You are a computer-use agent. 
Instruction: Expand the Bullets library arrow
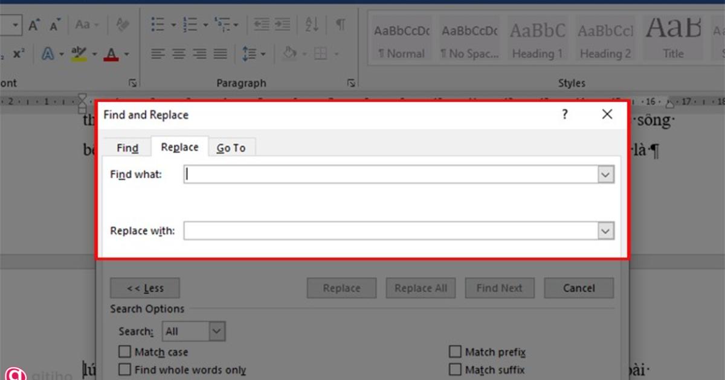[x=173, y=25]
